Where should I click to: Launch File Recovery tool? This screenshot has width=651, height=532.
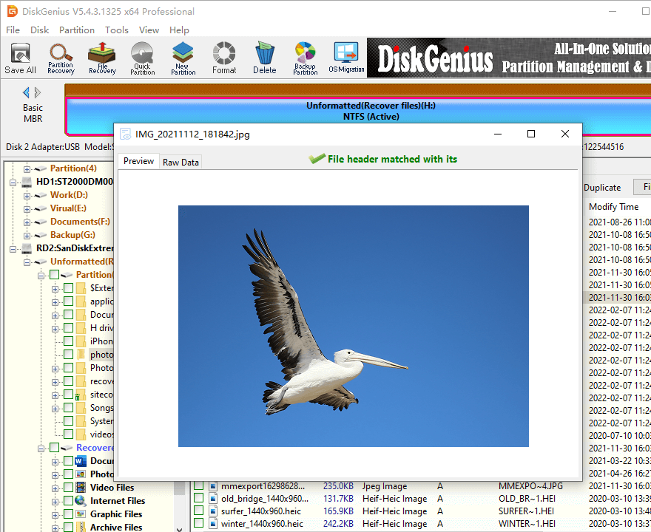coord(102,58)
